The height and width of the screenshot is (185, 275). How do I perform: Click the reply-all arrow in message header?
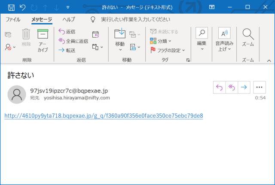(x=232, y=87)
